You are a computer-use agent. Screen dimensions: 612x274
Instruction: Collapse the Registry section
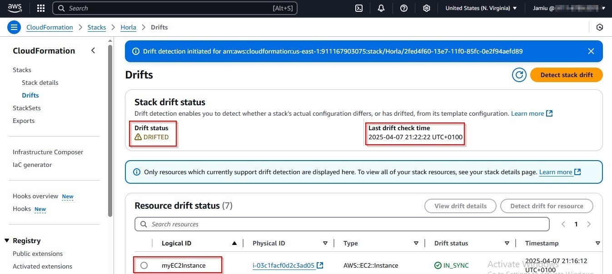7,240
